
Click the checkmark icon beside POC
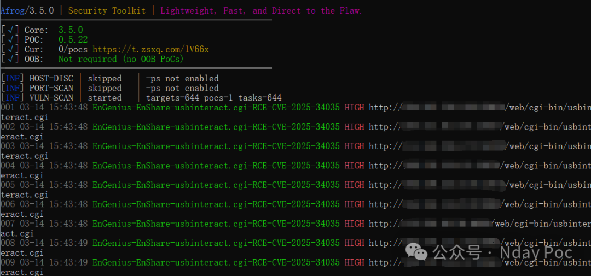(x=10, y=39)
